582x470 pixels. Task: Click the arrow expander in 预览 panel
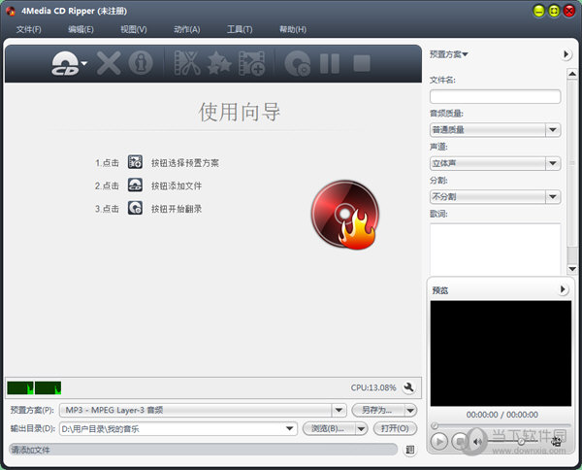(563, 289)
